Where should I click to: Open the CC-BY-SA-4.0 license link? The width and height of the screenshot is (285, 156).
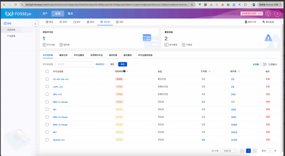(60, 79)
